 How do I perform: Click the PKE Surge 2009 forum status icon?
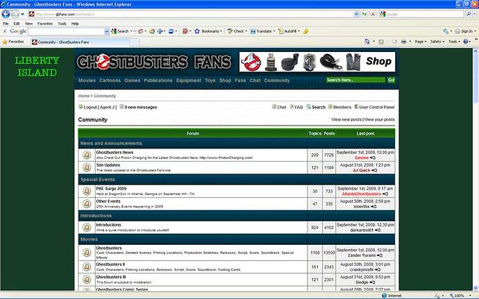pos(87,191)
